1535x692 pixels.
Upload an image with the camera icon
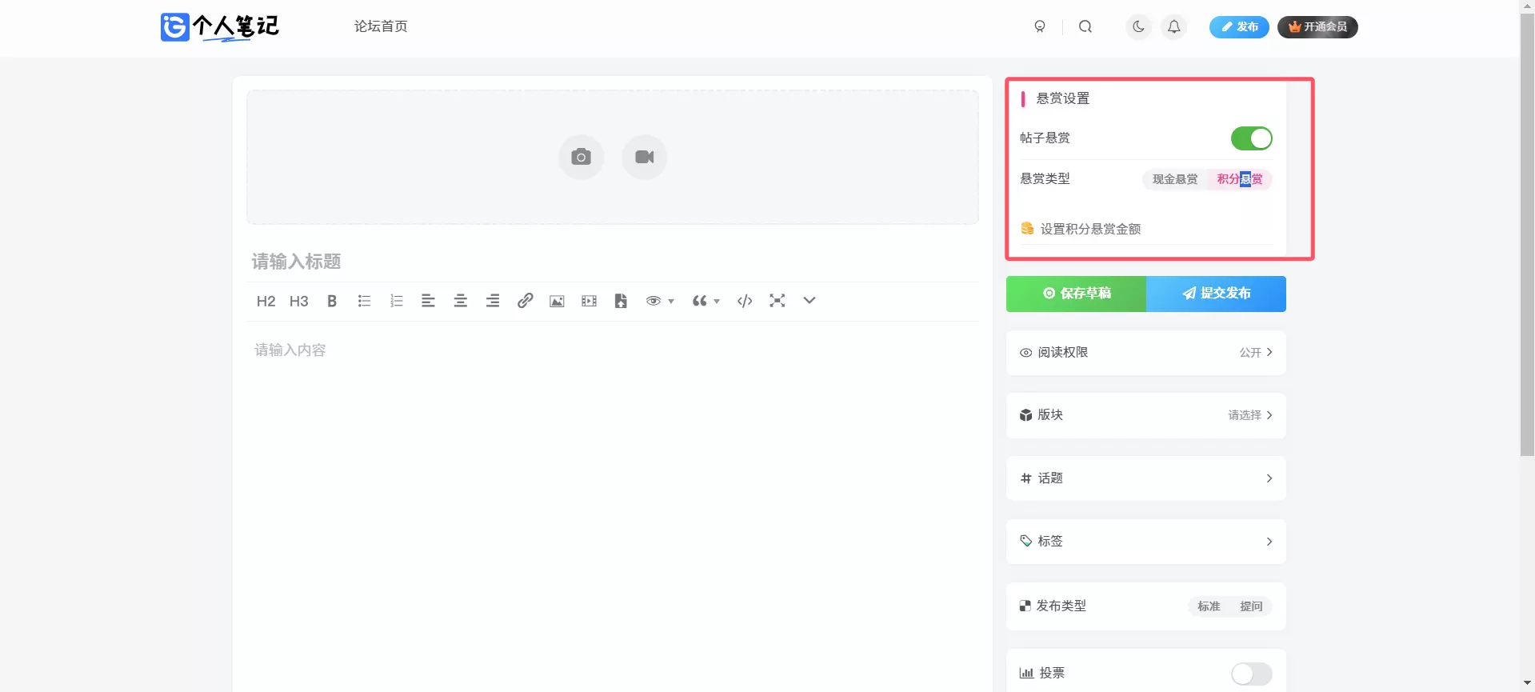coord(582,157)
